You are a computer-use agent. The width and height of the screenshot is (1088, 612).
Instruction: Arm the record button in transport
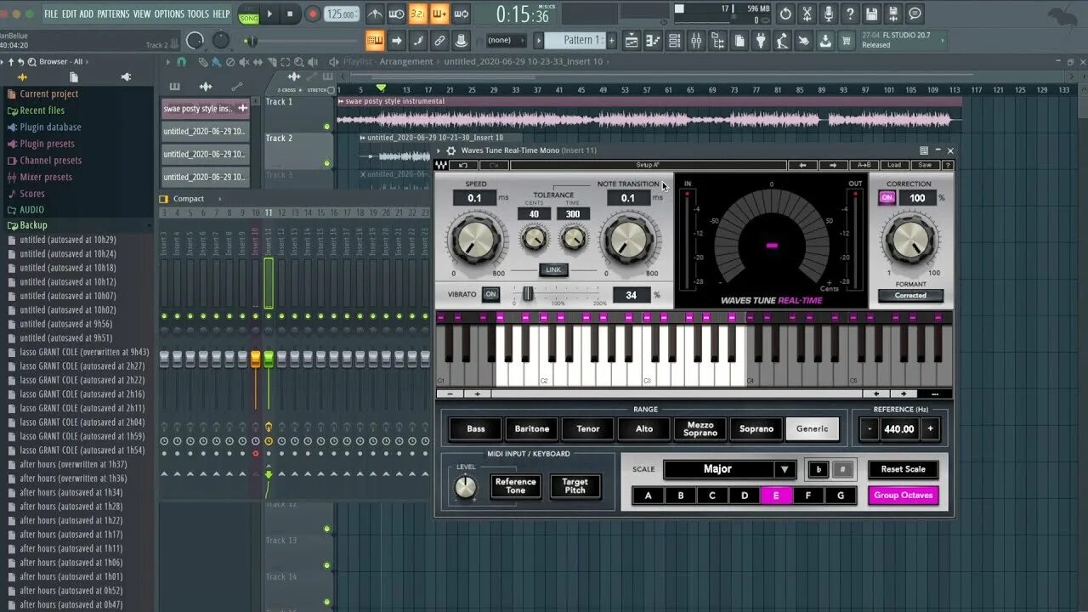(x=312, y=14)
